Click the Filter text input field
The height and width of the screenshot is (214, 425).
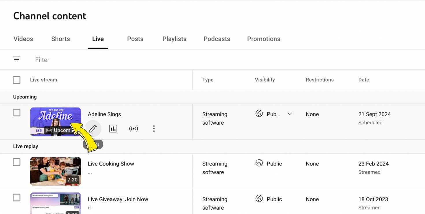(x=116, y=60)
